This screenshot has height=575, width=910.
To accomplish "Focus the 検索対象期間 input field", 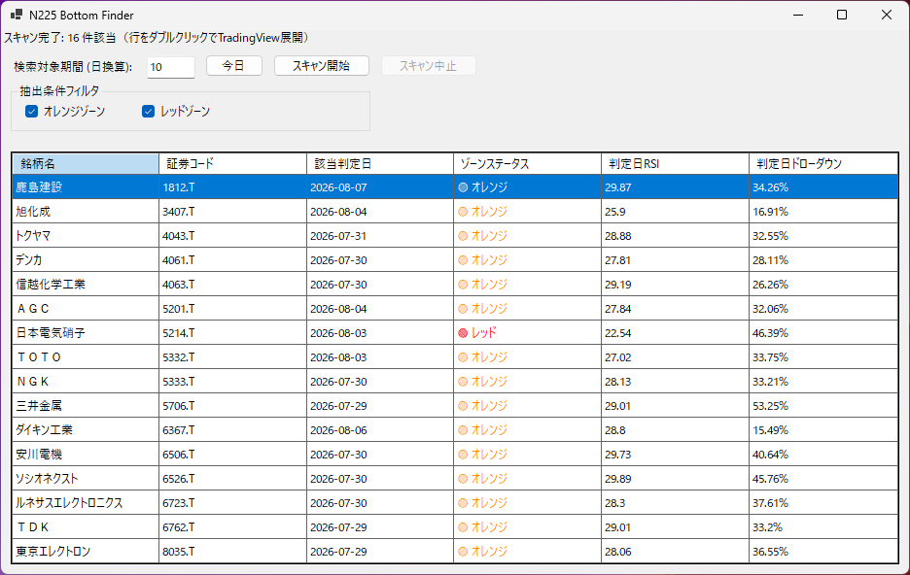I will click(171, 67).
